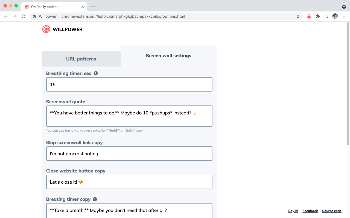
Task: Click the Screenwall quote text area
Action: (x=129, y=116)
